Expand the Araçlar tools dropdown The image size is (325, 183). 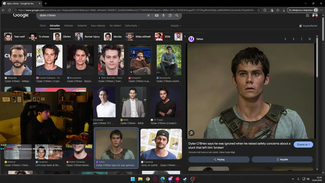pos(176,26)
